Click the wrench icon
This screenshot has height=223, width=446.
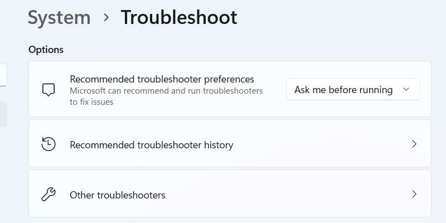coord(49,195)
